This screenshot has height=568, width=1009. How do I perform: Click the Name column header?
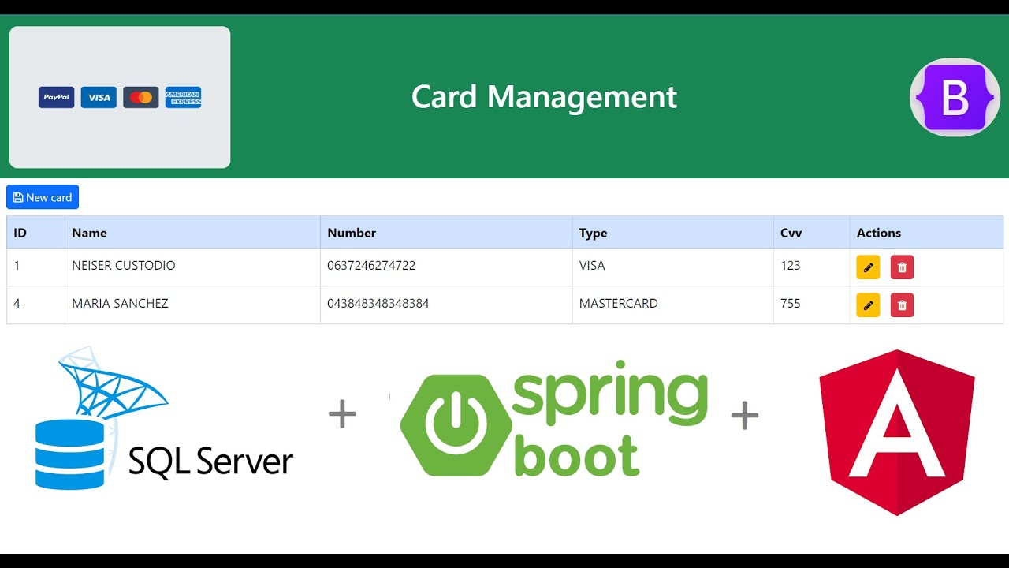[x=192, y=233]
